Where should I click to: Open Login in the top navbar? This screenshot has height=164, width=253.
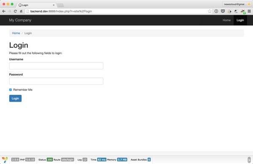click(x=240, y=20)
